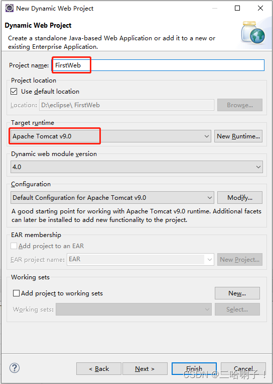Go Back to previous wizard page
This screenshot has height=384, width=273.
pos(99,369)
